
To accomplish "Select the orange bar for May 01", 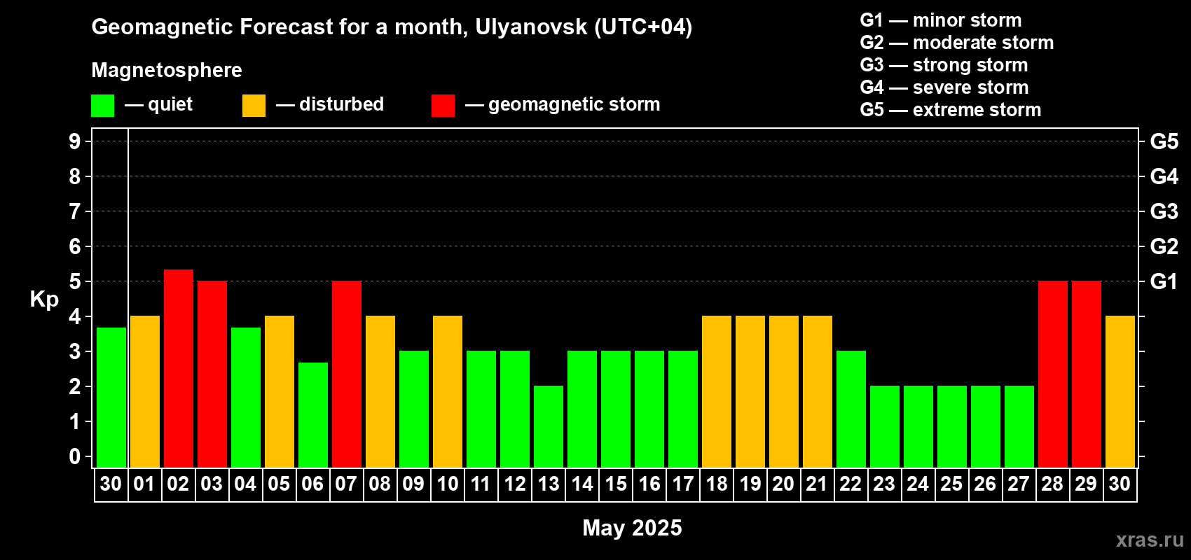I will (x=145, y=391).
